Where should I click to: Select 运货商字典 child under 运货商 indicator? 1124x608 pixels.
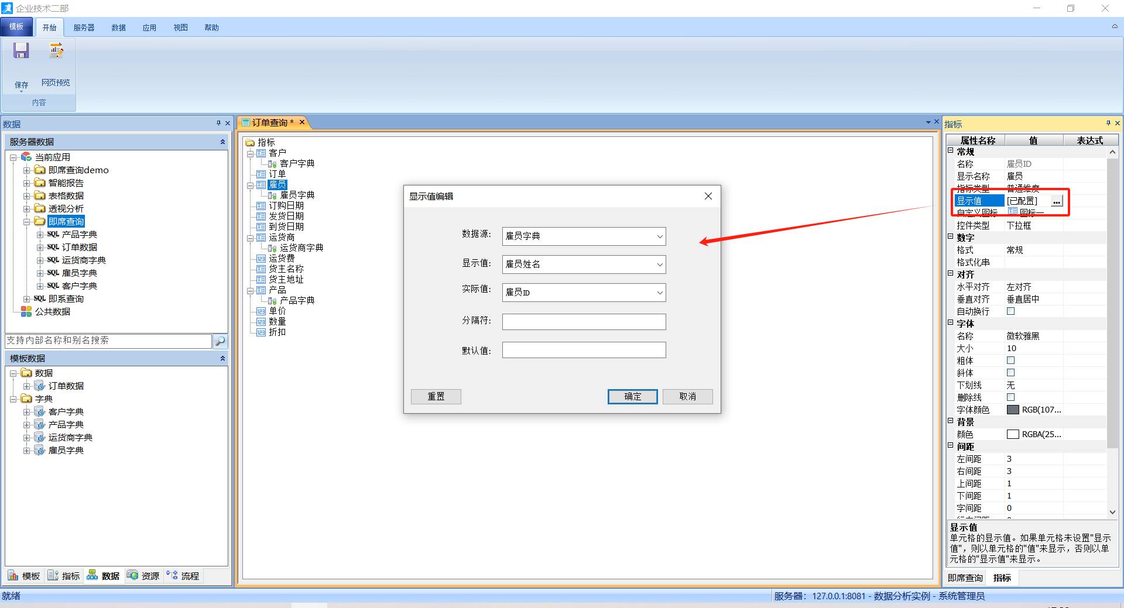pos(301,248)
